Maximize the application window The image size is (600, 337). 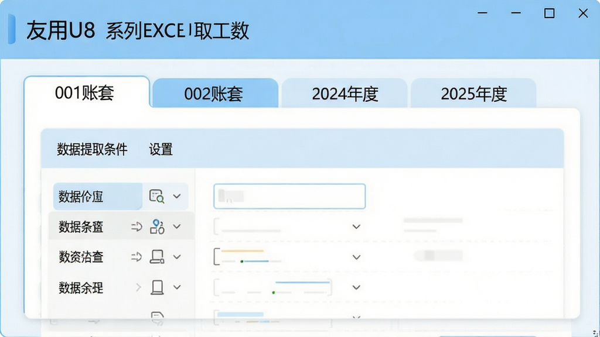pyautogui.click(x=549, y=13)
